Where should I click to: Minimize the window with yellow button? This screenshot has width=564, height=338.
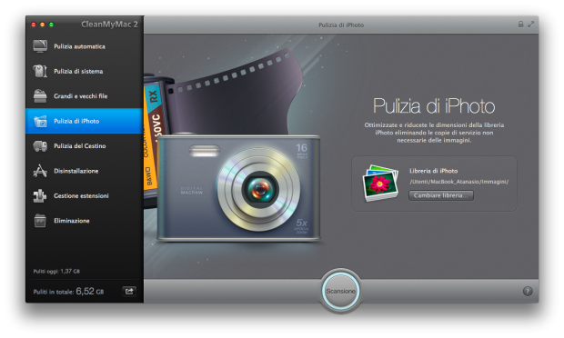[x=43, y=25]
